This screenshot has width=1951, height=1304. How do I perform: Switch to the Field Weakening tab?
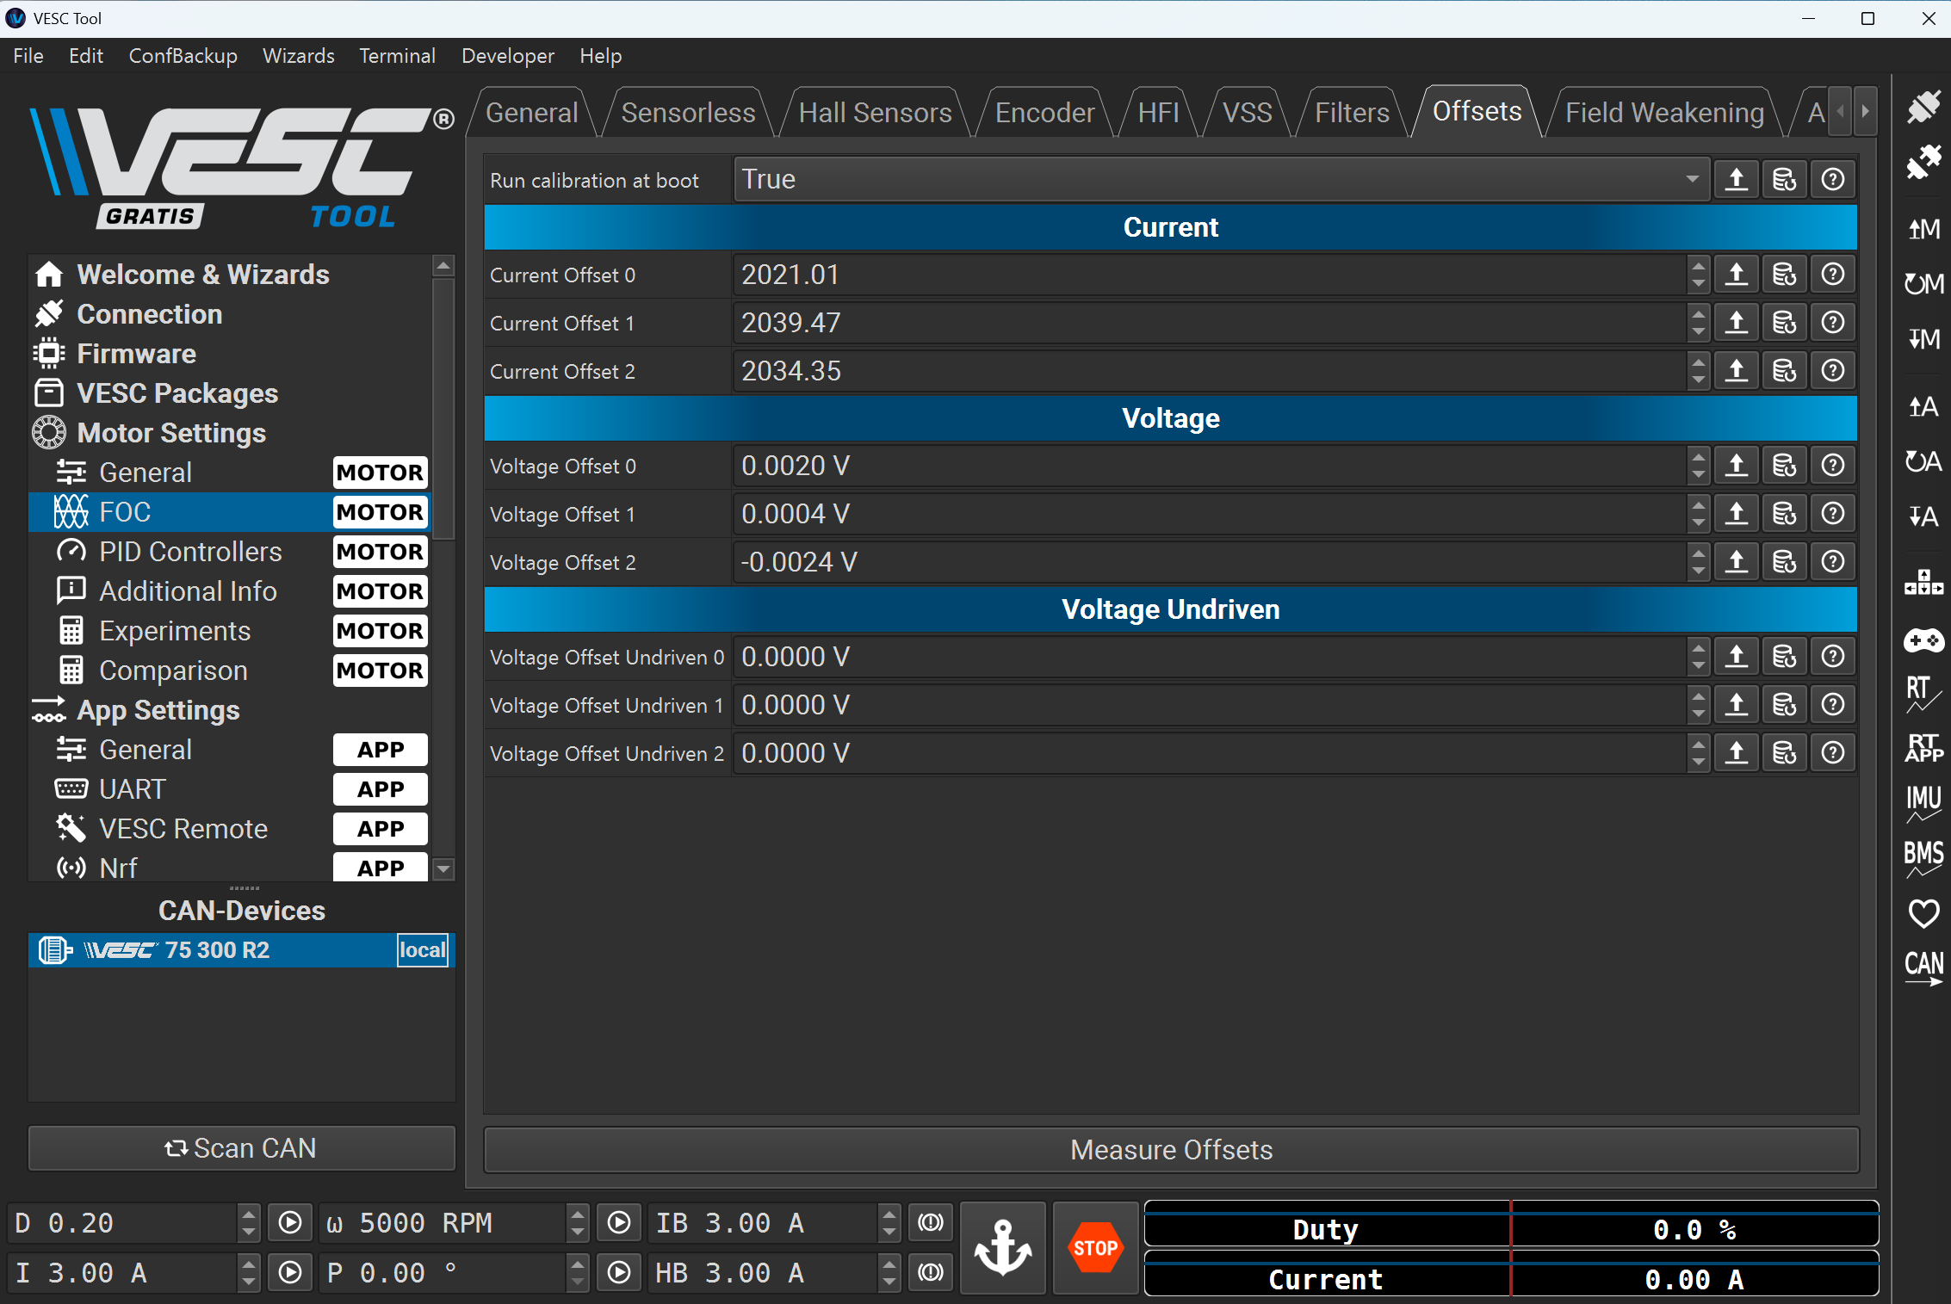[x=1663, y=112]
